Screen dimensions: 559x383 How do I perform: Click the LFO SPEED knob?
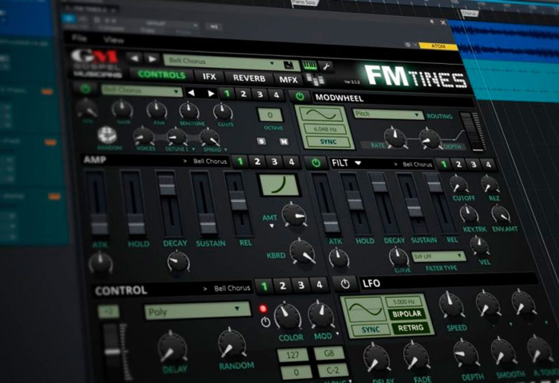pyautogui.click(x=451, y=305)
